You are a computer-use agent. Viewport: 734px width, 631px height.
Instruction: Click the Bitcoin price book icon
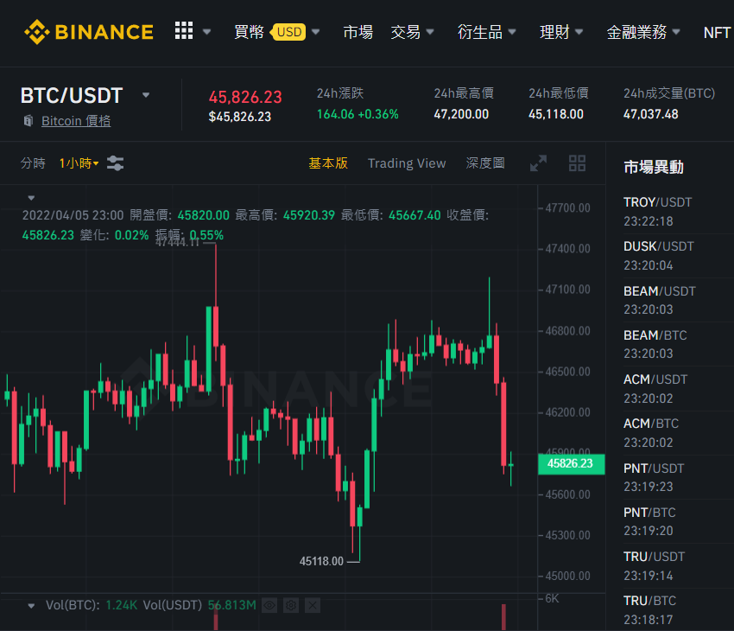pos(28,121)
